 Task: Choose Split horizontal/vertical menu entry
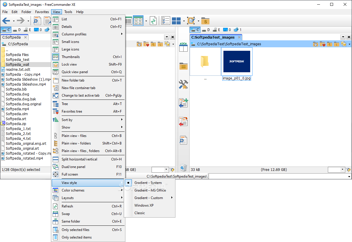pyautogui.click(x=88, y=159)
